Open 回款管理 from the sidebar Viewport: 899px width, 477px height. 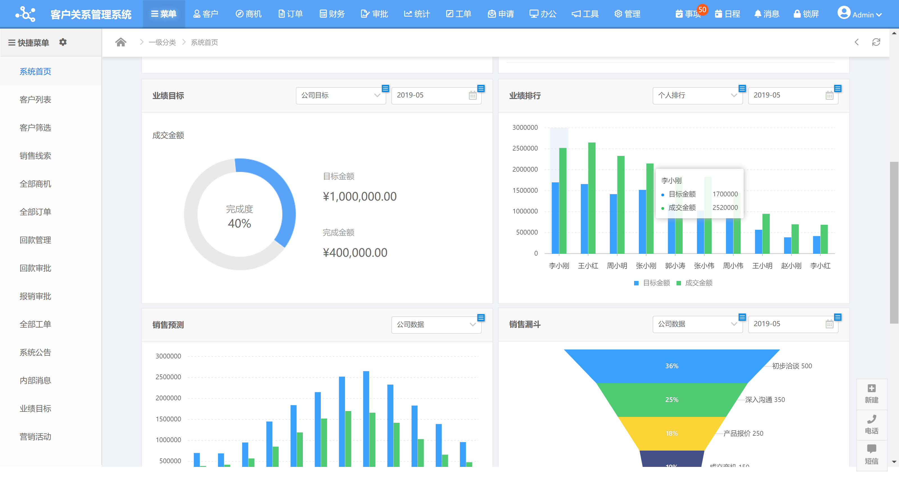(x=35, y=240)
